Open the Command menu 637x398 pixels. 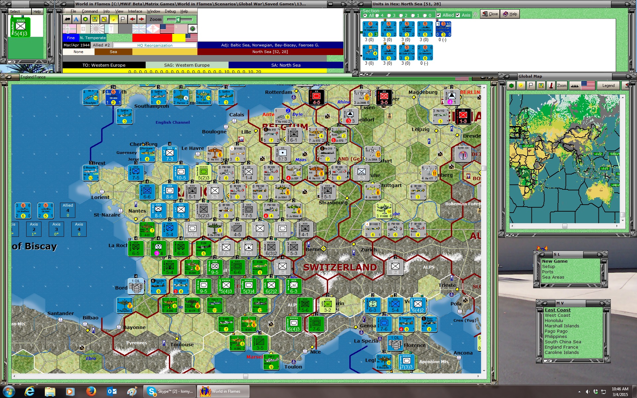pyautogui.click(x=90, y=11)
